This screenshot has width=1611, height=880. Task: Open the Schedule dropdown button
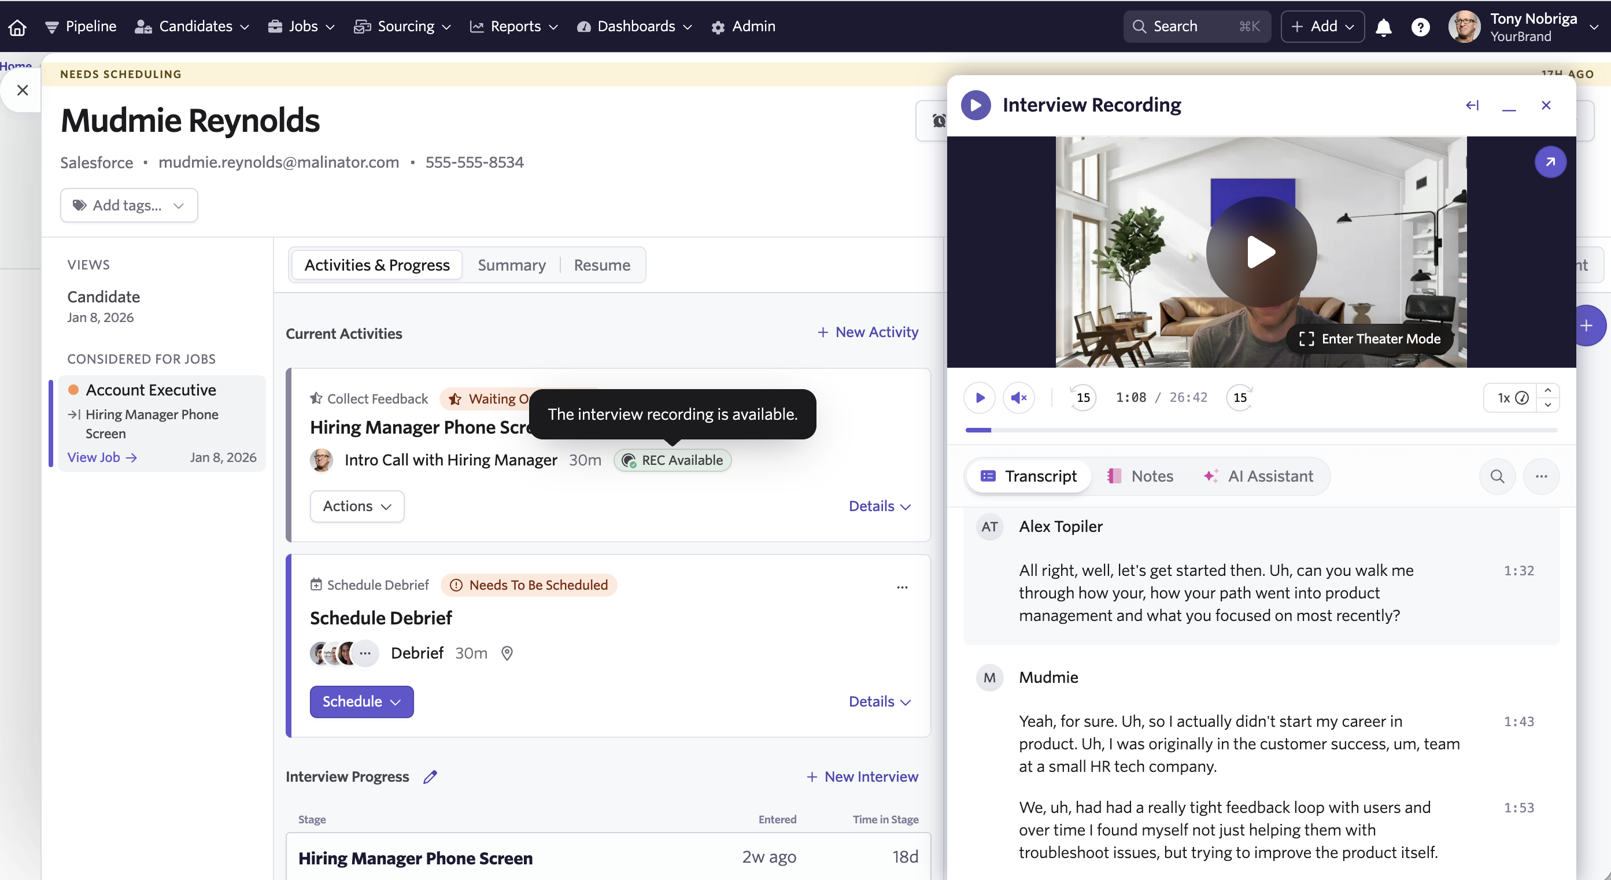(x=361, y=702)
